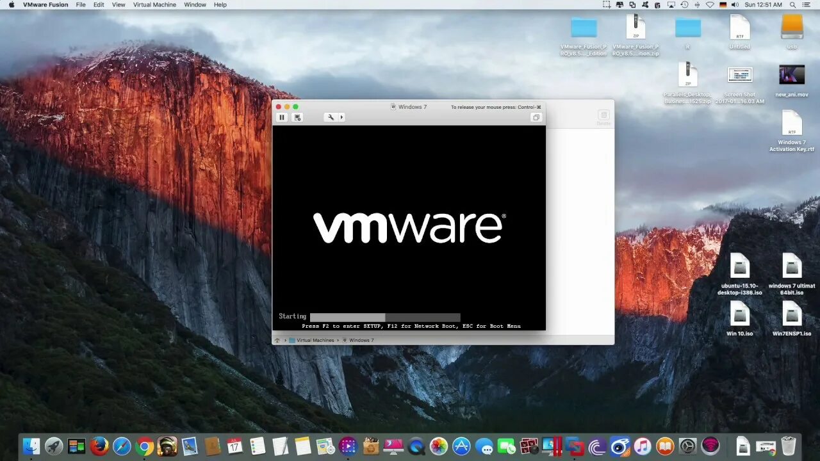Open the virtual machine settings wrench icon

click(x=330, y=117)
